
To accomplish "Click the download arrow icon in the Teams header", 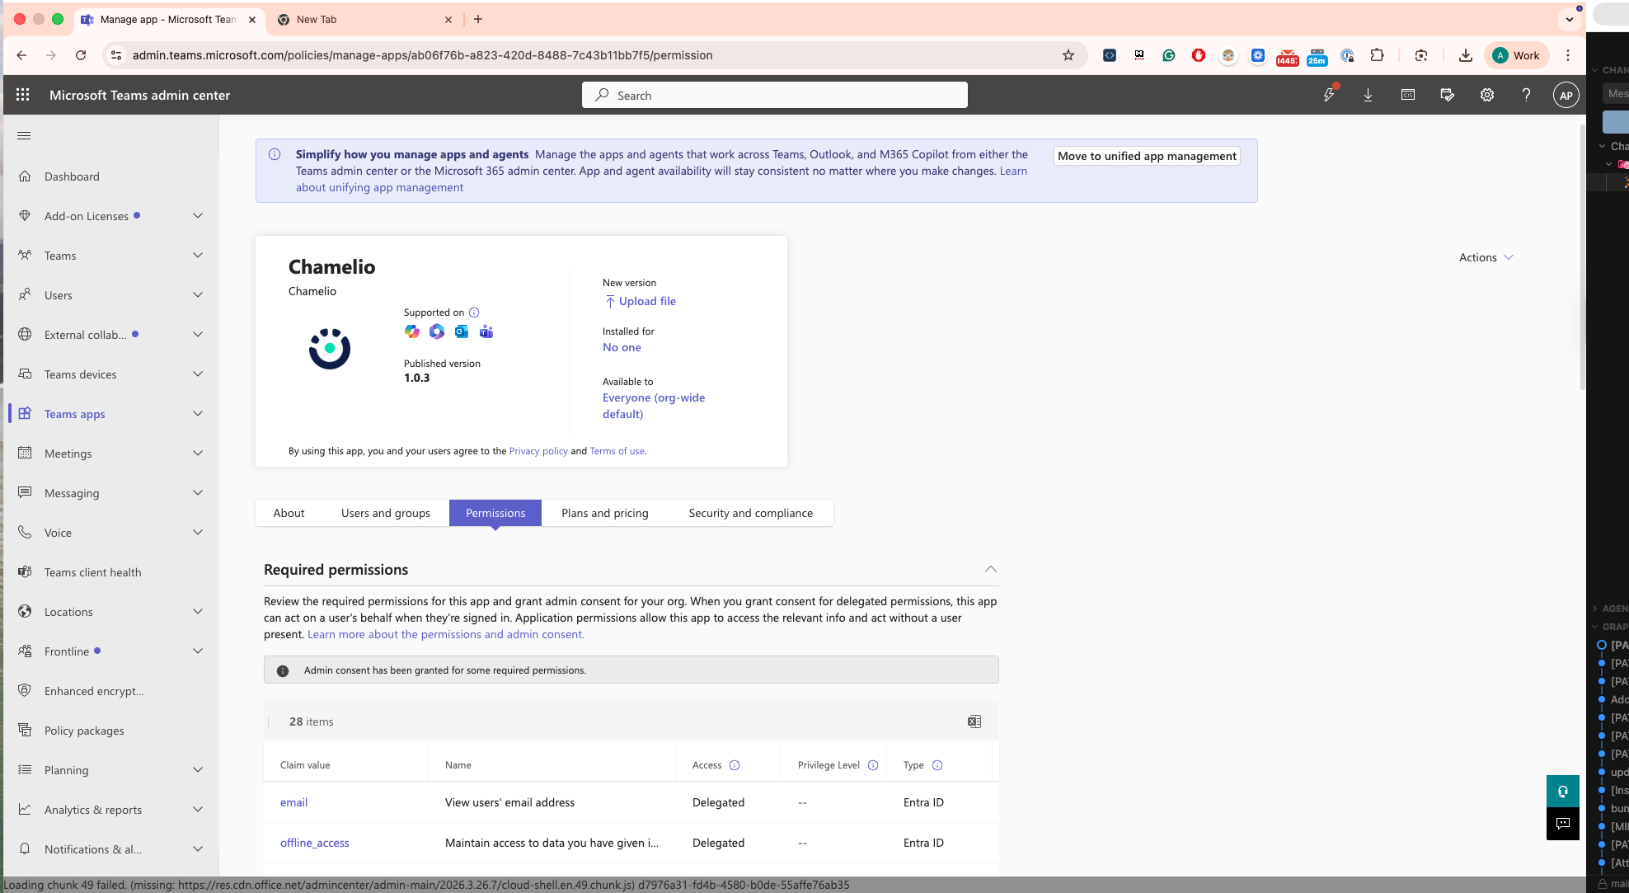I will coord(1368,95).
